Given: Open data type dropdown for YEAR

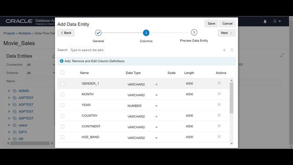Looking at the screenshot, I should 157,106.
